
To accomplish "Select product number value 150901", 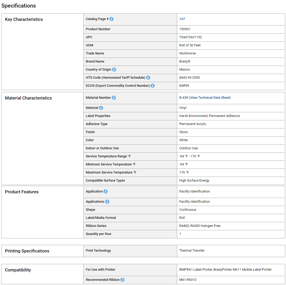I will pos(185,29).
